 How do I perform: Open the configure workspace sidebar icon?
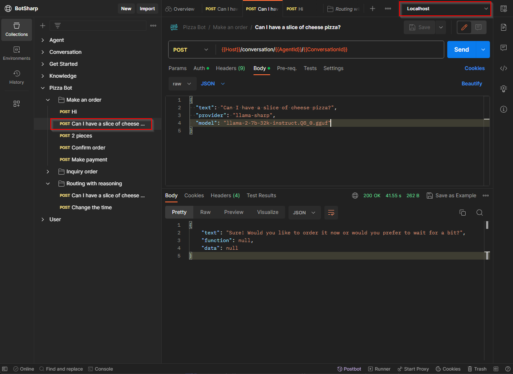17,104
